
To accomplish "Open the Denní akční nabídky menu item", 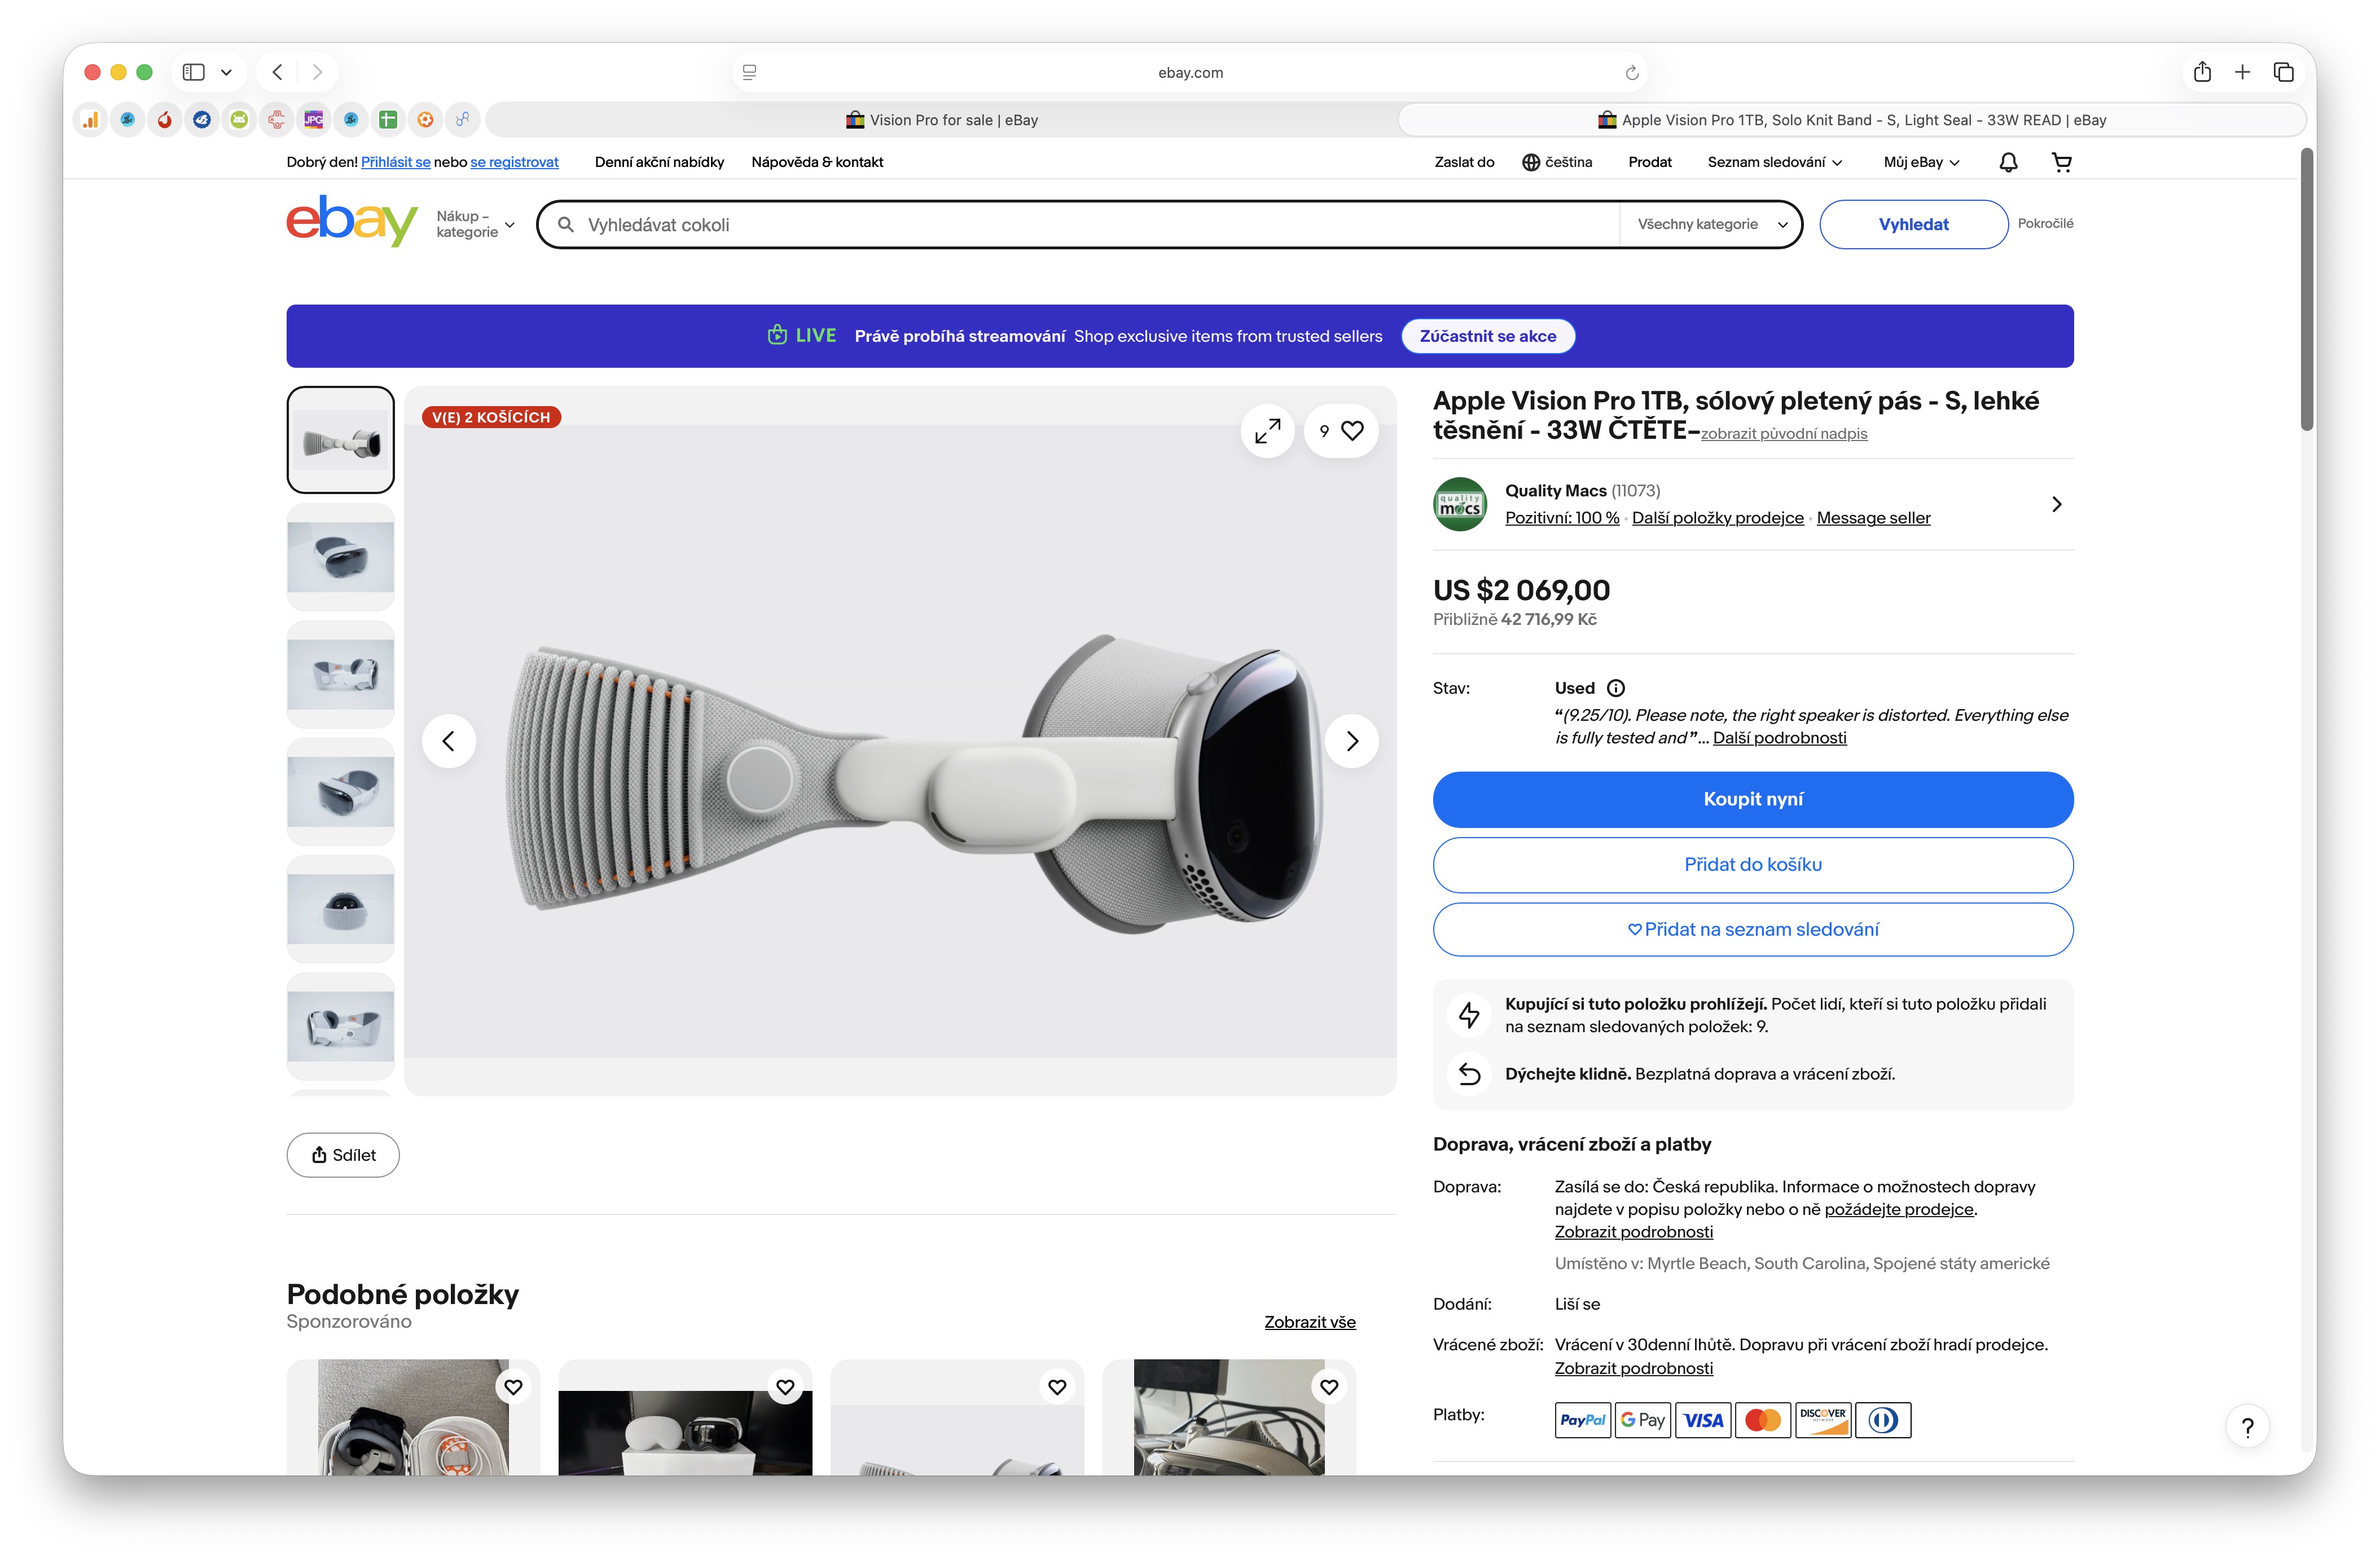I will tap(659, 162).
